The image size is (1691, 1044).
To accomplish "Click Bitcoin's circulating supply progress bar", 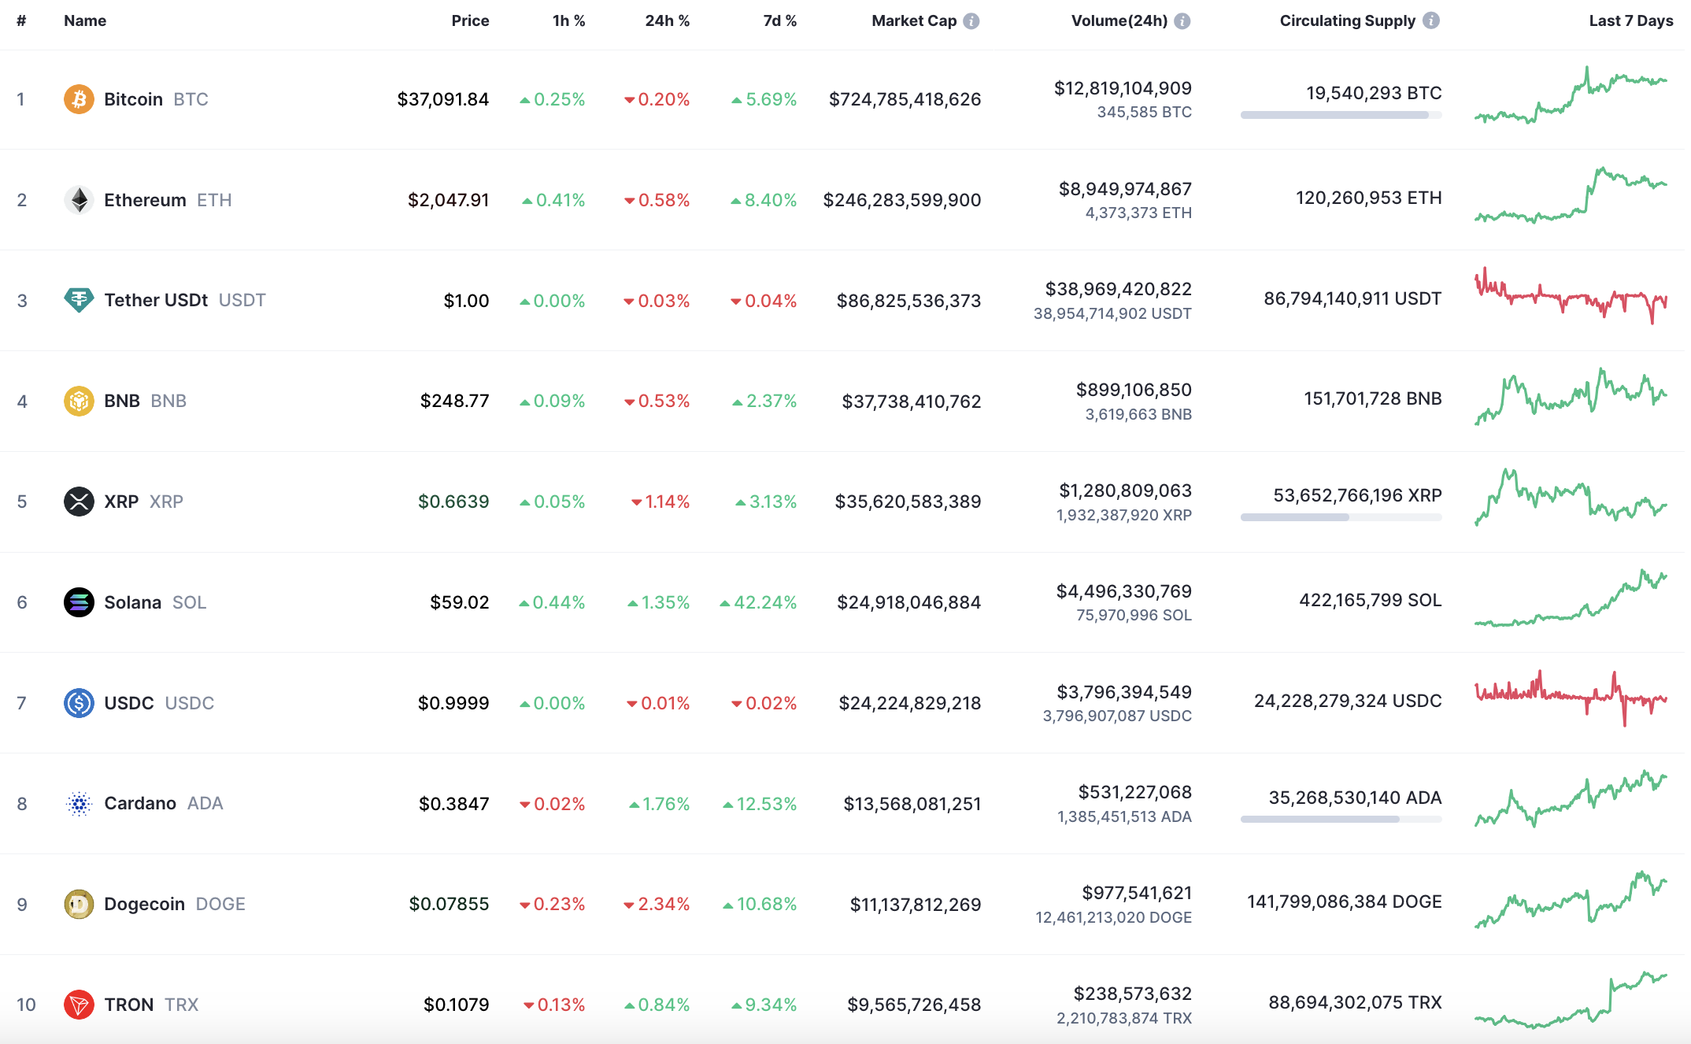I will pyautogui.click(x=1341, y=115).
